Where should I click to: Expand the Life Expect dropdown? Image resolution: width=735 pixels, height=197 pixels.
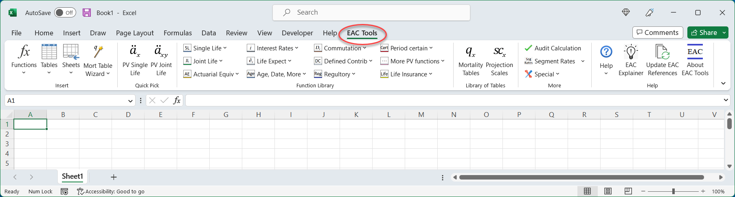click(x=270, y=61)
